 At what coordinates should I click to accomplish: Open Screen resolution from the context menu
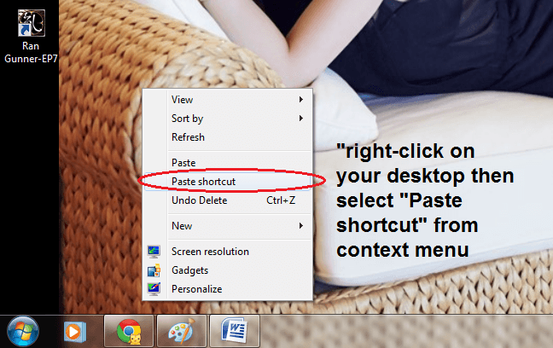point(227,252)
